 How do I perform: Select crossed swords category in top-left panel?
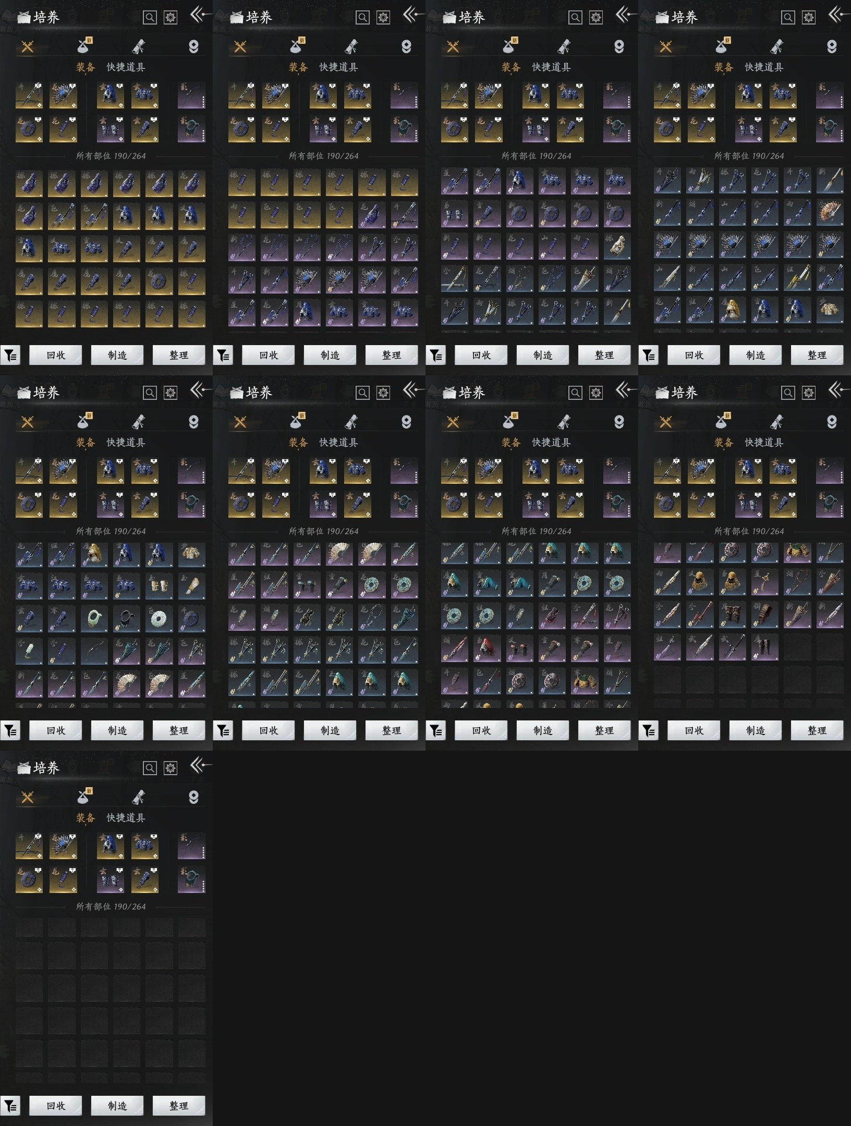pos(28,47)
